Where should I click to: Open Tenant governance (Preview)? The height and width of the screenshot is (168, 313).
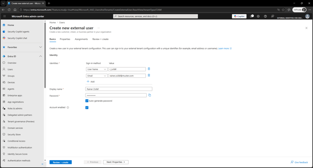click(21, 121)
